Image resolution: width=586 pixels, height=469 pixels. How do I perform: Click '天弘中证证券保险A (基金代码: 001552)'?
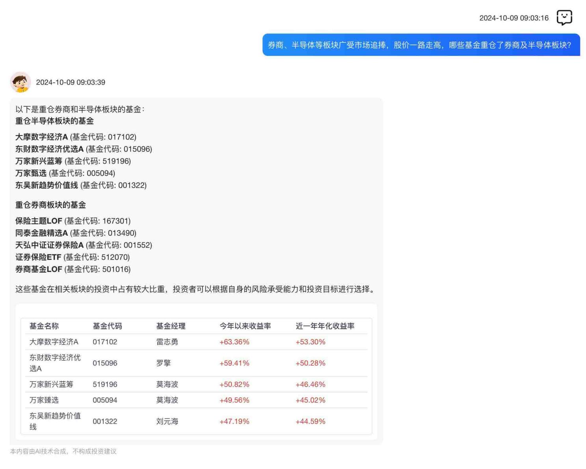click(84, 245)
